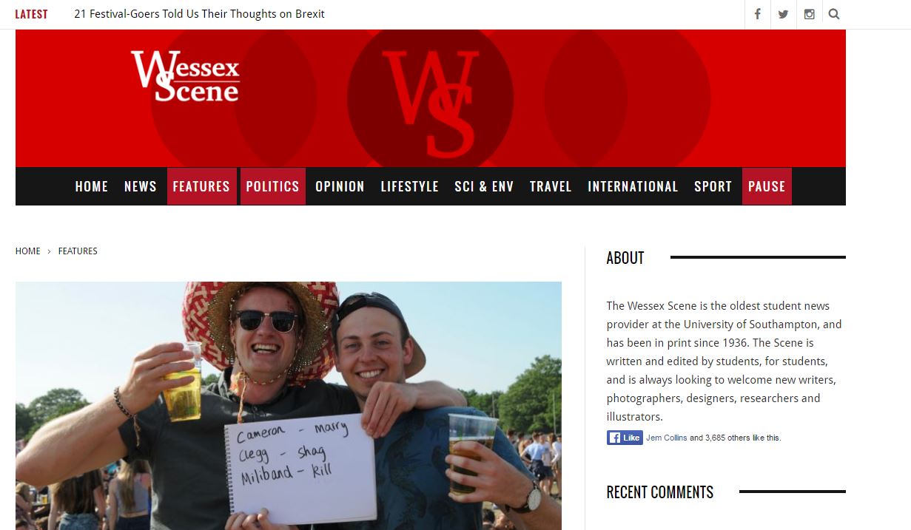The height and width of the screenshot is (530, 911).
Task: Choose SCI & ENV from navigation
Action: point(484,186)
